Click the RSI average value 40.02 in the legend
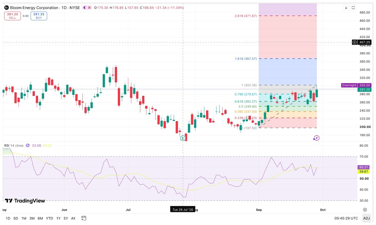376x225 pixels. tap(47, 145)
